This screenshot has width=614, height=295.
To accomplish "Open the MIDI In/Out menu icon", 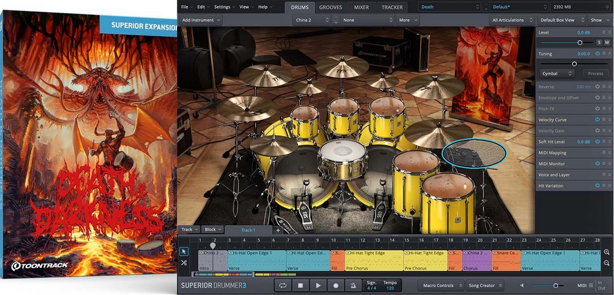I will click(591, 286).
